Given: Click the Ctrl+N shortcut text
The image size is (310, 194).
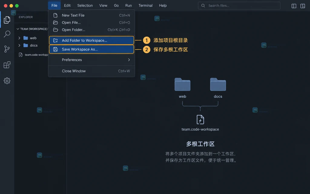Looking at the screenshot, I should click(x=124, y=15).
